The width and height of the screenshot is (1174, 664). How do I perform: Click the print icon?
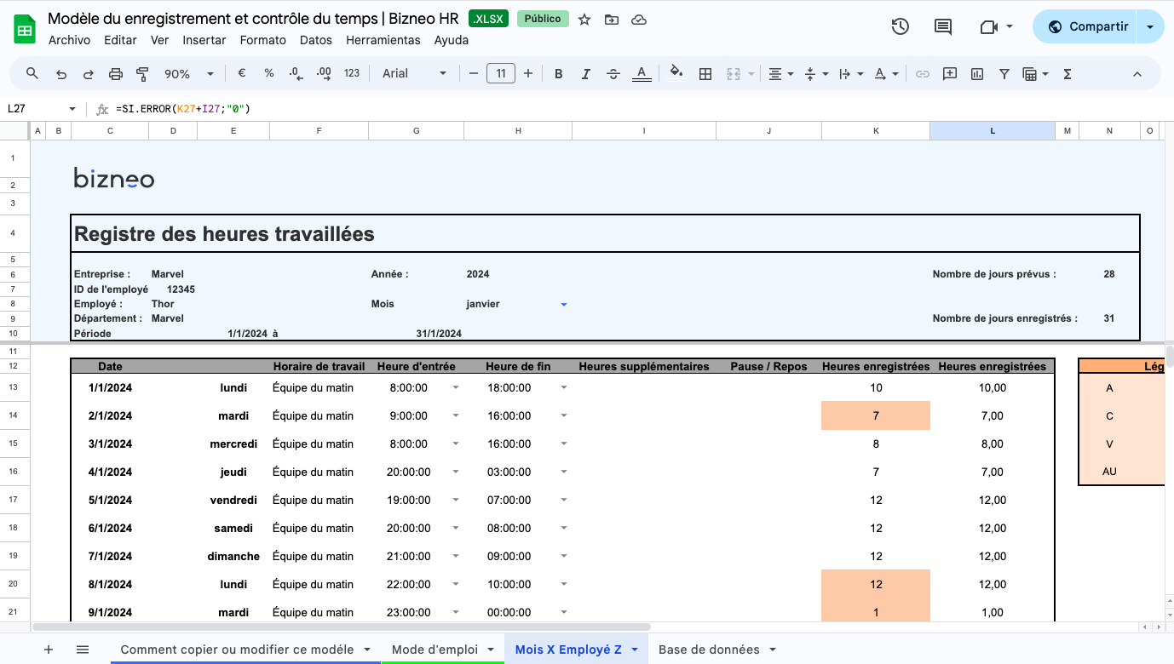point(116,74)
